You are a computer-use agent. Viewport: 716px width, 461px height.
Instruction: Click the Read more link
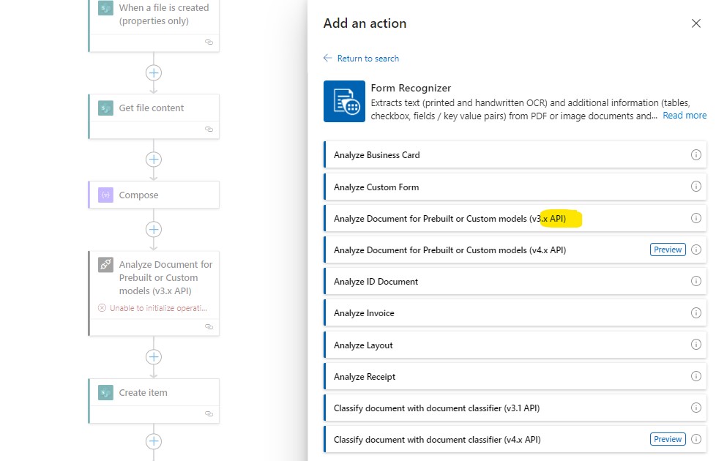(685, 115)
